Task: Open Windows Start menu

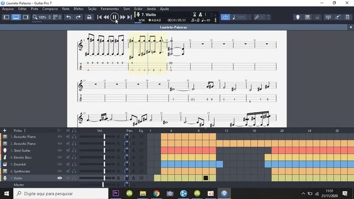Action: (7, 193)
